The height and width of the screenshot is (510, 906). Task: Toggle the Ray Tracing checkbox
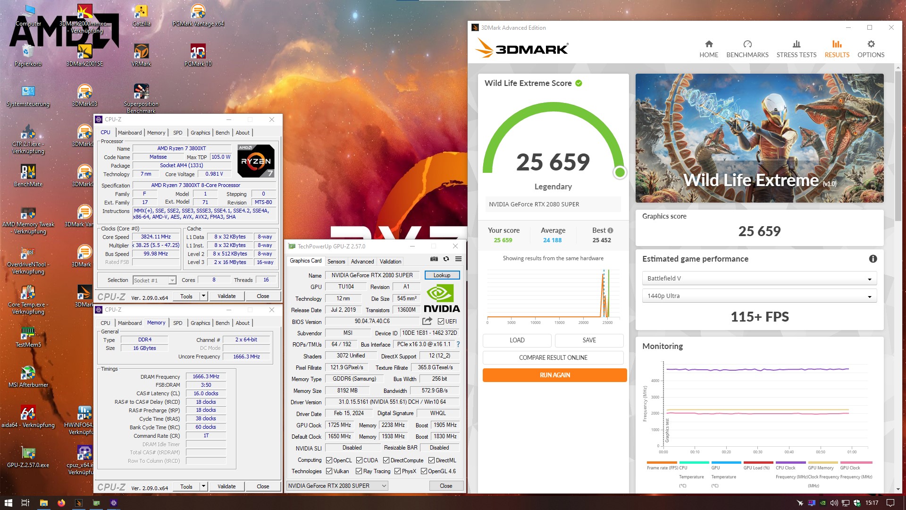(360, 471)
